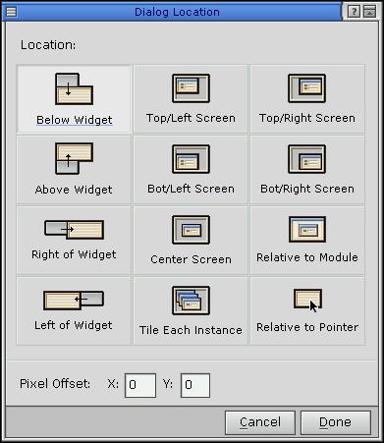This screenshot has width=384, height=443.
Task: Select the Left of Widget option
Action: [74, 311]
